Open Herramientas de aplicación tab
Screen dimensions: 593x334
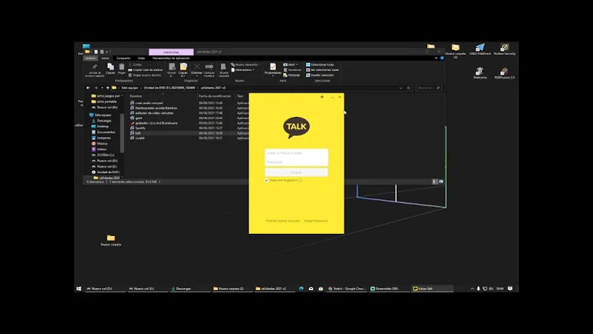tap(171, 58)
